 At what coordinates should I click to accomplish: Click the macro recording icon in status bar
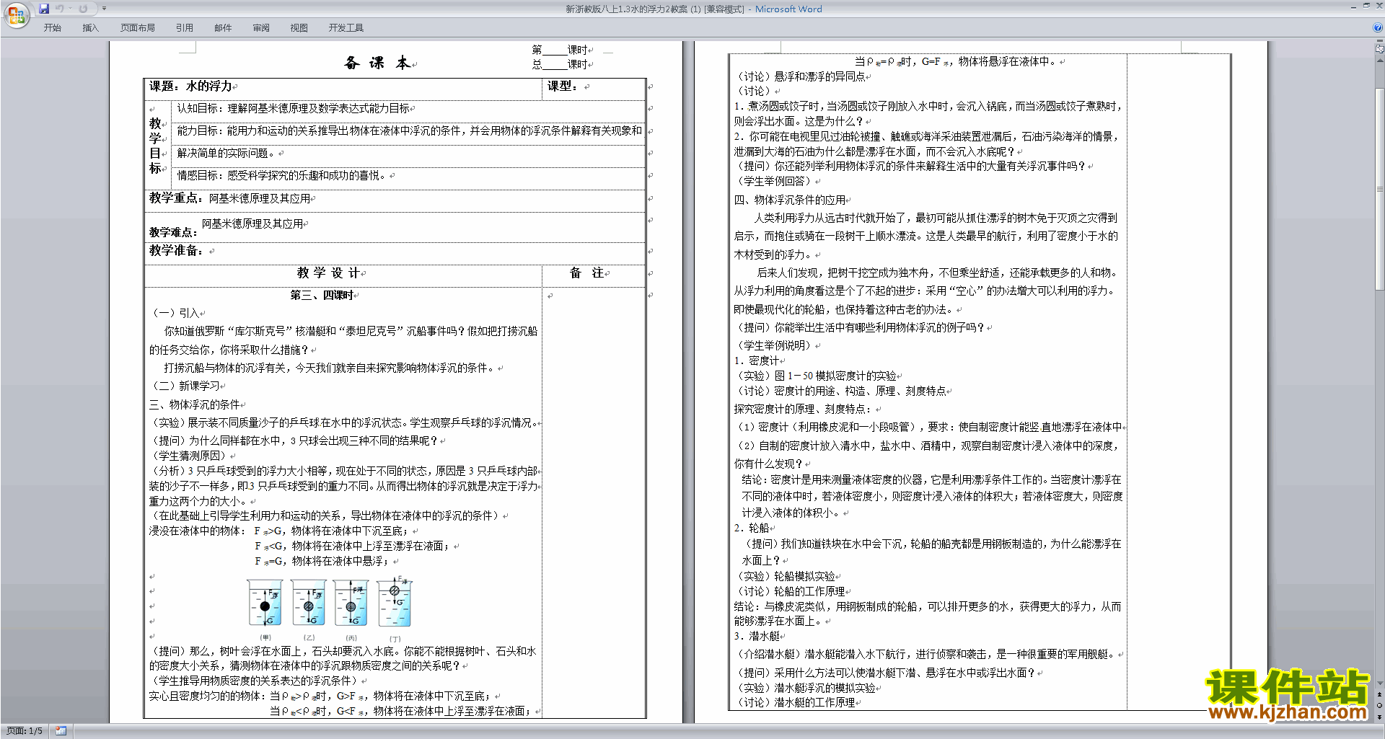[x=61, y=731]
